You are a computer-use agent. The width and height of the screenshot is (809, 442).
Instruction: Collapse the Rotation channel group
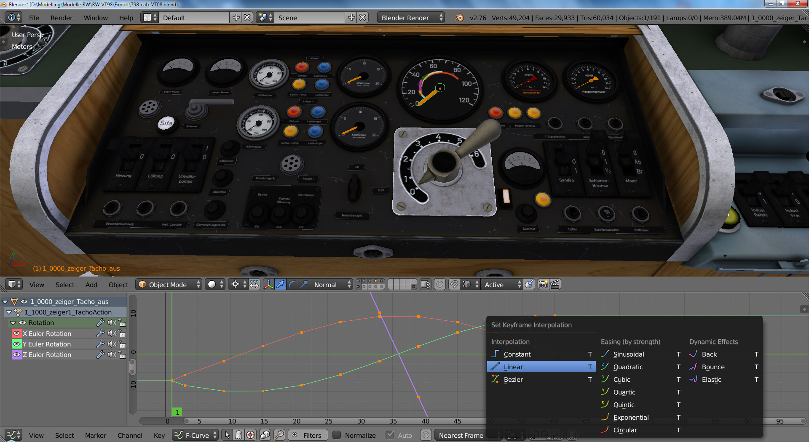(13, 323)
